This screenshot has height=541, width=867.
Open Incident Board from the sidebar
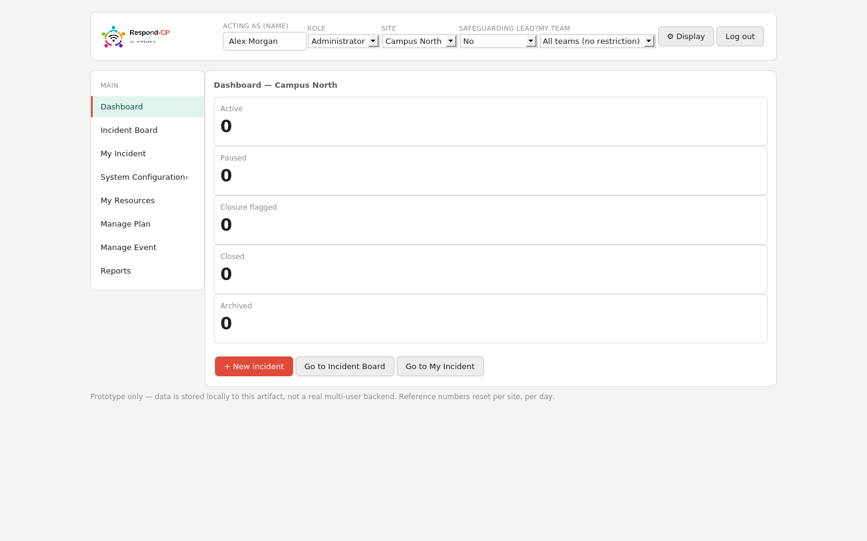pos(148,130)
